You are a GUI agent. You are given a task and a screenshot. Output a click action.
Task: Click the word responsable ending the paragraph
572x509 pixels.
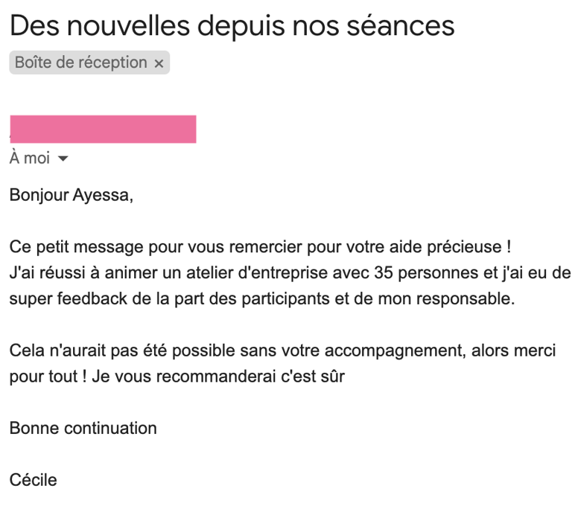465,299
